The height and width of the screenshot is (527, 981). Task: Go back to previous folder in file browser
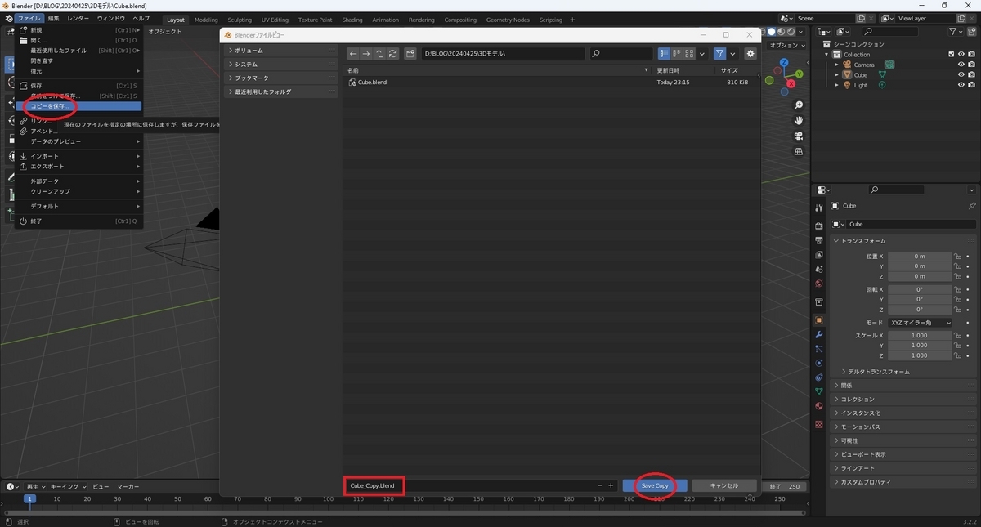click(353, 54)
